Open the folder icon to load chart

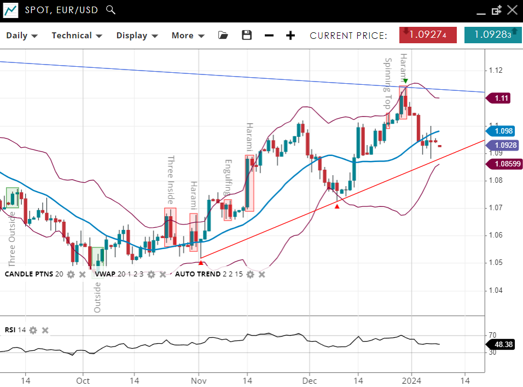[223, 36]
